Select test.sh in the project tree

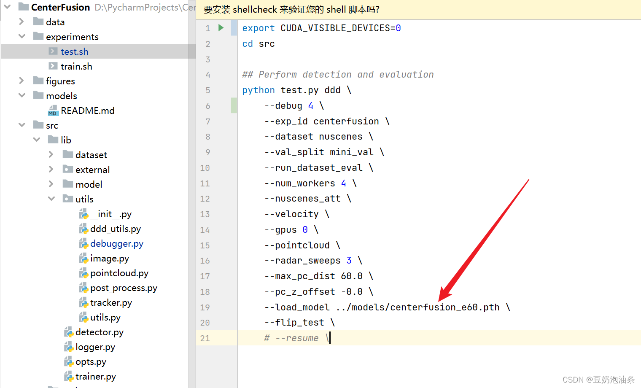(75, 51)
